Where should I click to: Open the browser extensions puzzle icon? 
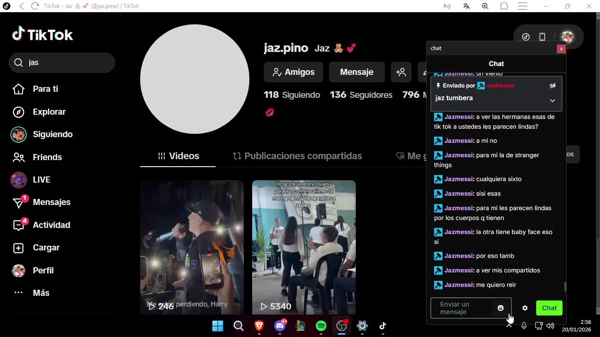(504, 6)
